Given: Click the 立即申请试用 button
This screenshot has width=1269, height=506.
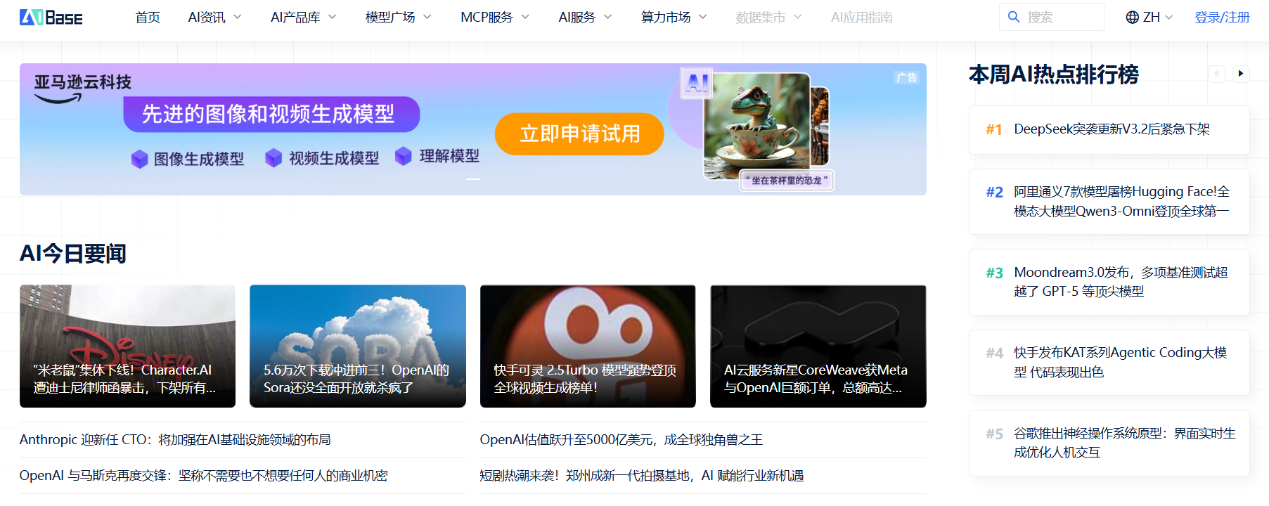Looking at the screenshot, I should click(579, 134).
